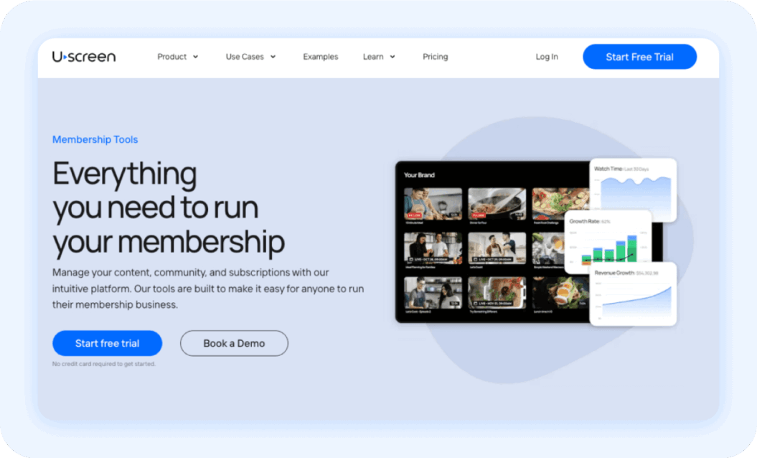Expand the Product dropdown

click(x=177, y=57)
